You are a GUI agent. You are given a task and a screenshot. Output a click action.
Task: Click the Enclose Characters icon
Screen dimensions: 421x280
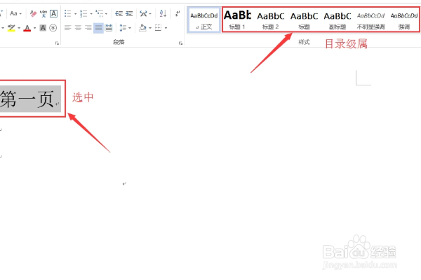[x=53, y=28]
